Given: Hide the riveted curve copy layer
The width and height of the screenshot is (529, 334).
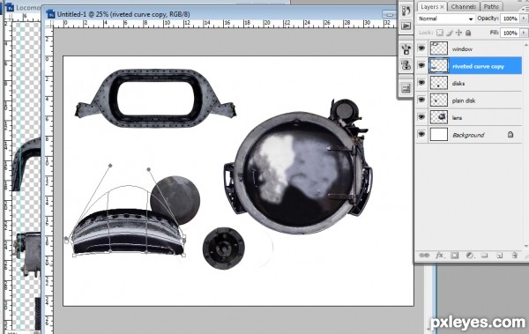Looking at the screenshot, I should click(x=421, y=65).
